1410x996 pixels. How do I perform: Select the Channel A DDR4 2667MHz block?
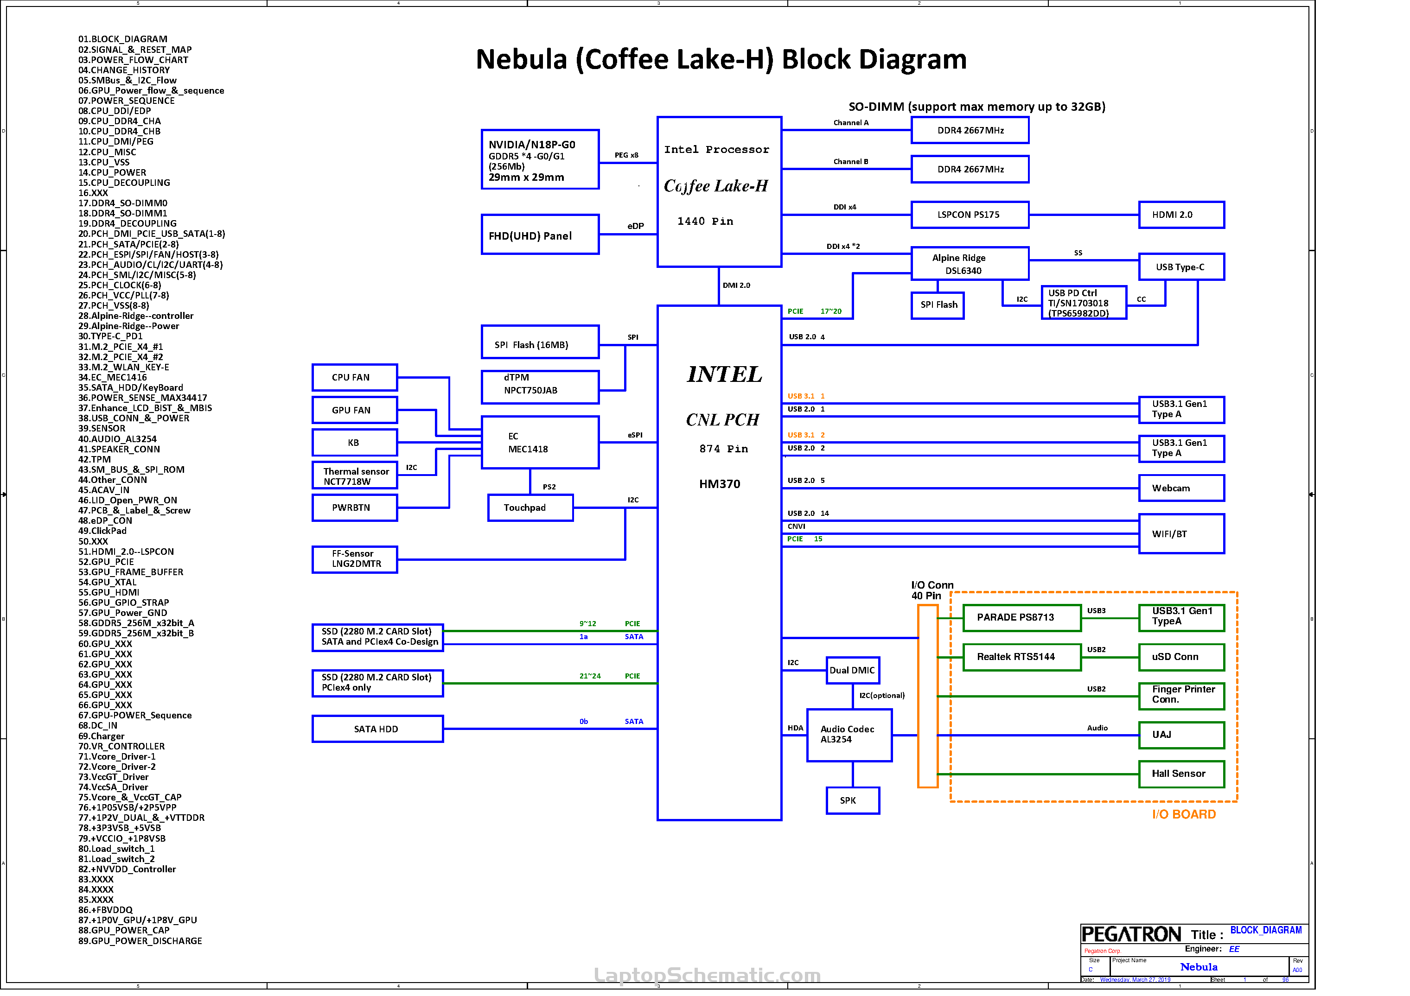click(971, 131)
